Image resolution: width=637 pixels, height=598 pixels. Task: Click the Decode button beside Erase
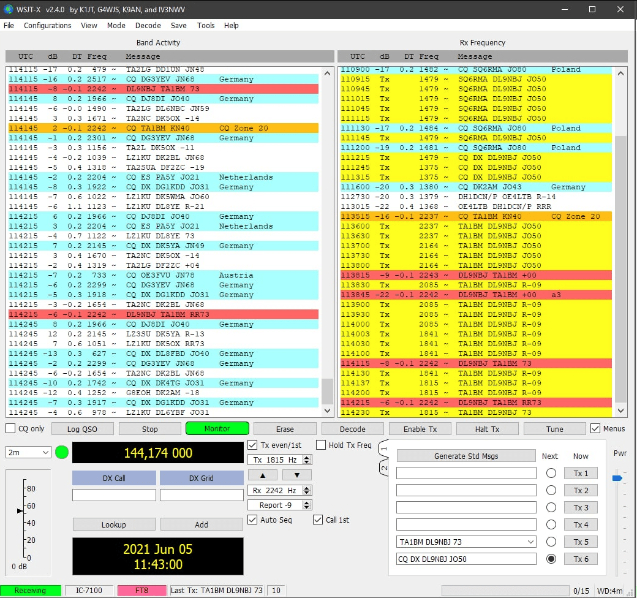coord(352,429)
